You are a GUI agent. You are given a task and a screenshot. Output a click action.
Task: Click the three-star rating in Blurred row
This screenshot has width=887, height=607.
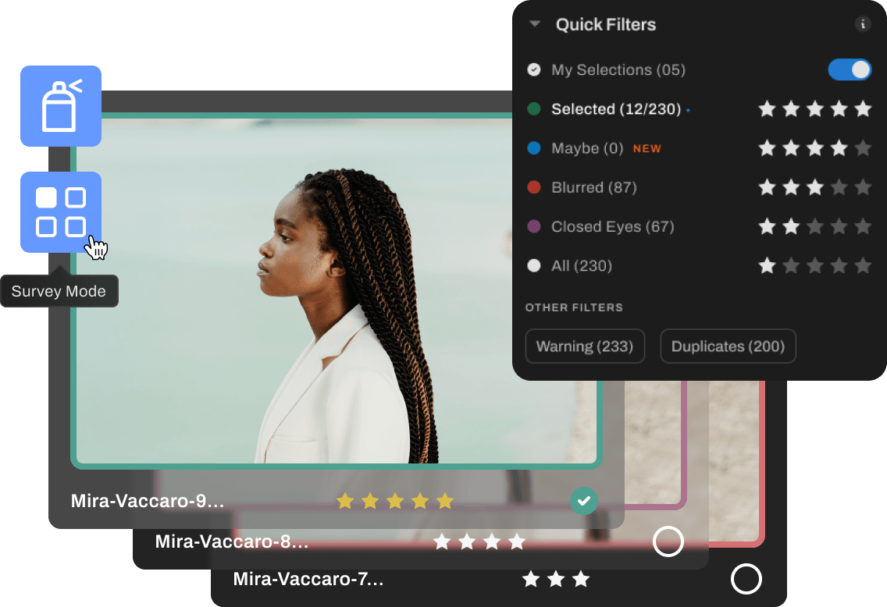814,187
